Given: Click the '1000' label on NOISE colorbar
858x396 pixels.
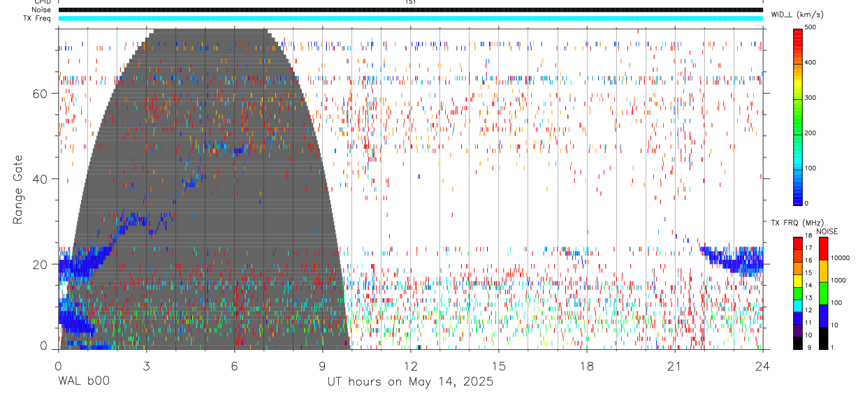Looking at the screenshot, I should [x=838, y=280].
